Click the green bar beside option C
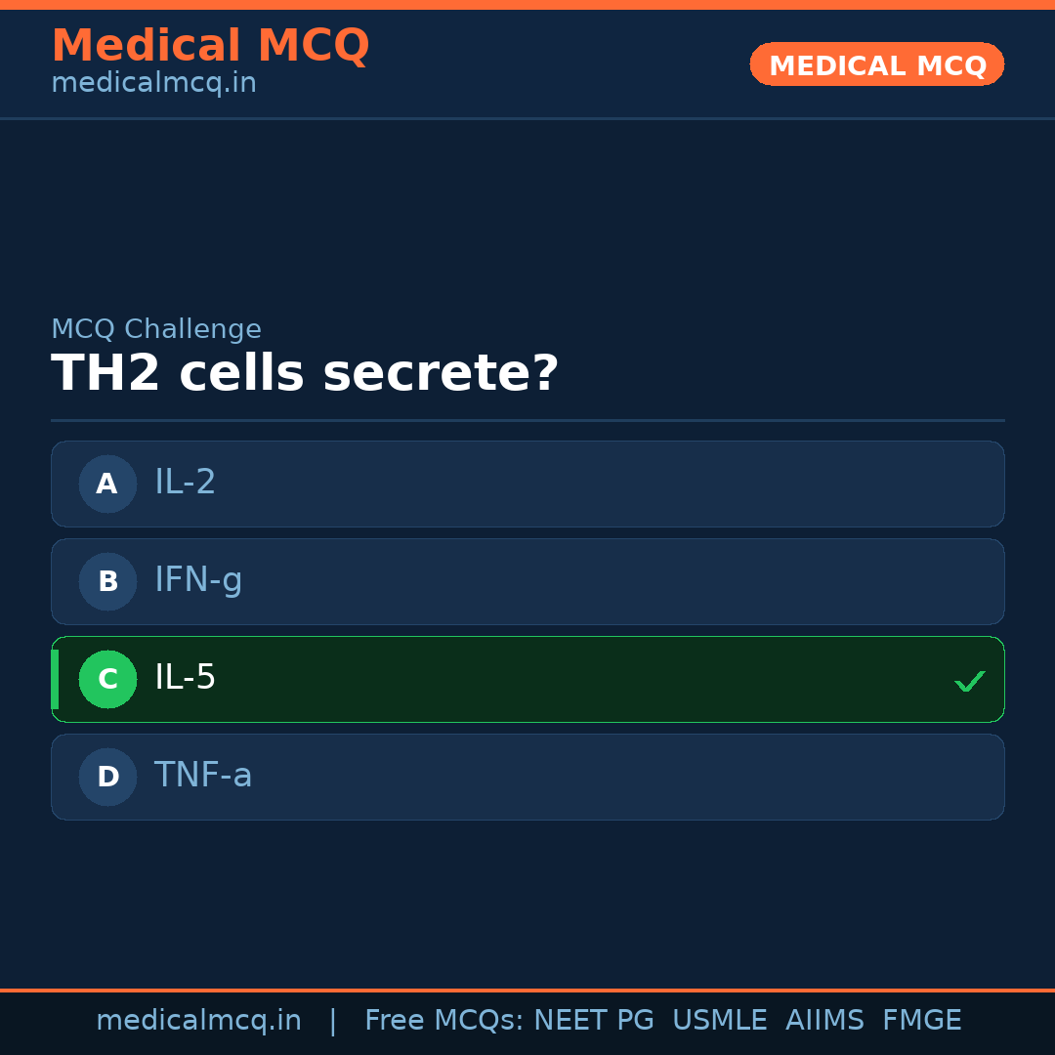 pos(55,679)
